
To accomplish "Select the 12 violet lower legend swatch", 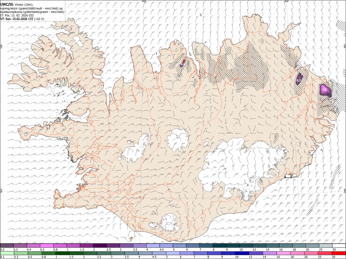I will 255,253.
